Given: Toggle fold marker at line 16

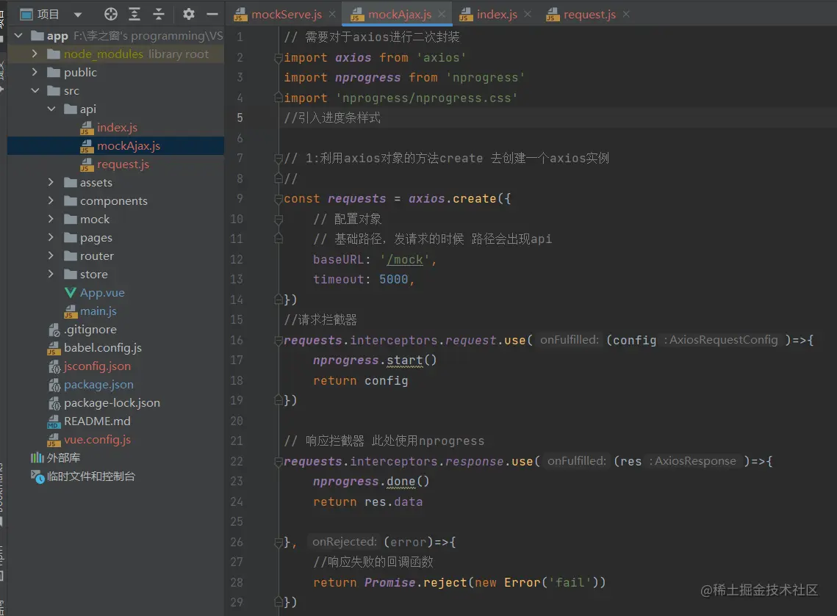Looking at the screenshot, I should tap(279, 340).
